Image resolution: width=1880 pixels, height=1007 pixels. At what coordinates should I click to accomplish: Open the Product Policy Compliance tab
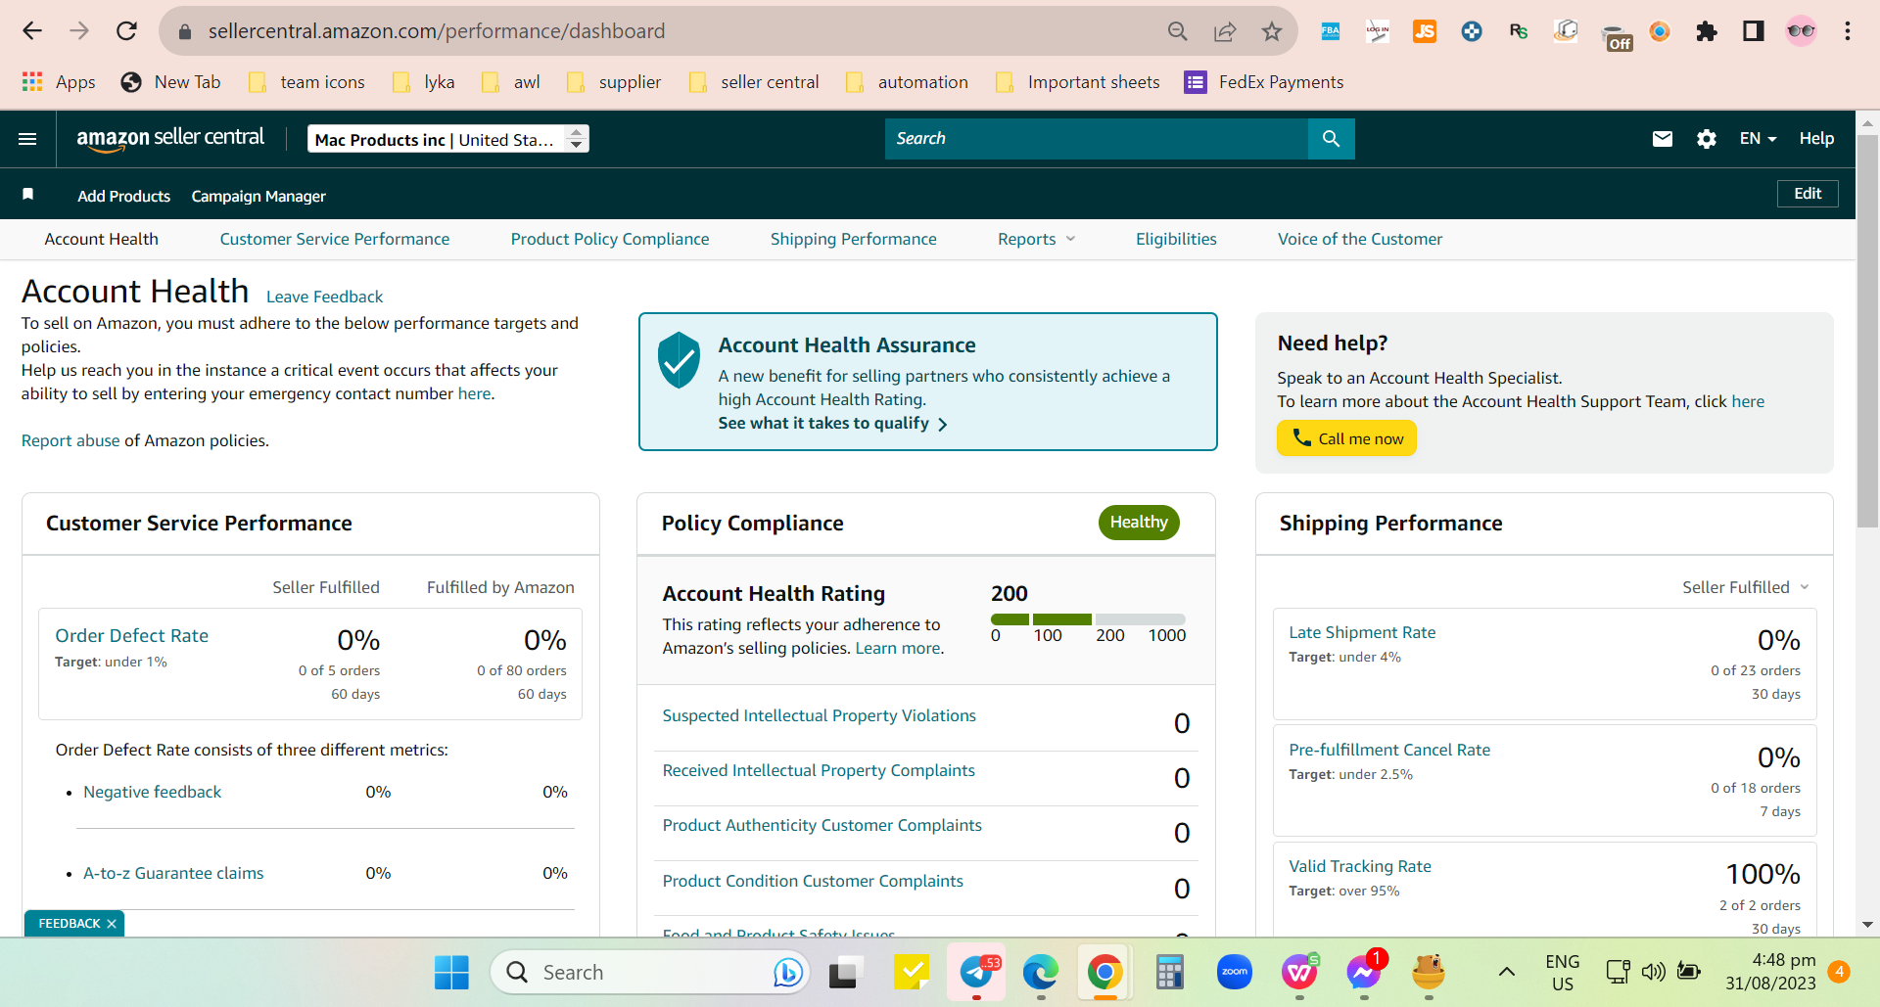coord(610,239)
